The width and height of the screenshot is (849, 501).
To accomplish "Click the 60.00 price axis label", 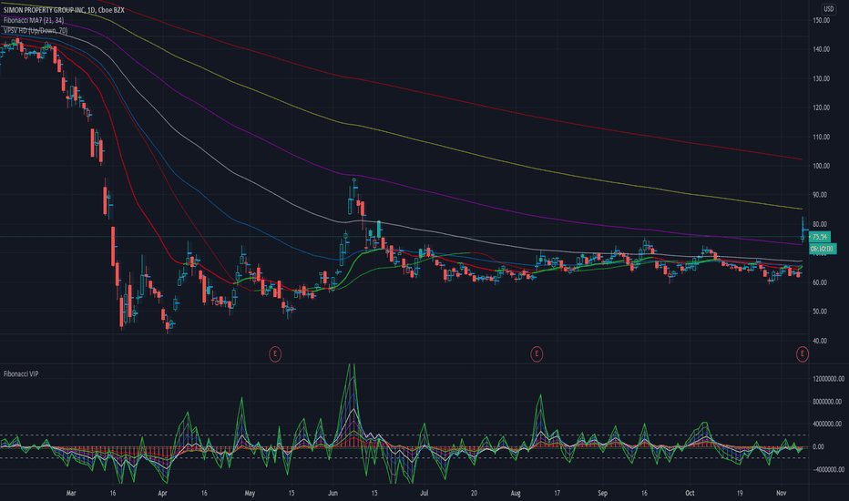I will (821, 282).
